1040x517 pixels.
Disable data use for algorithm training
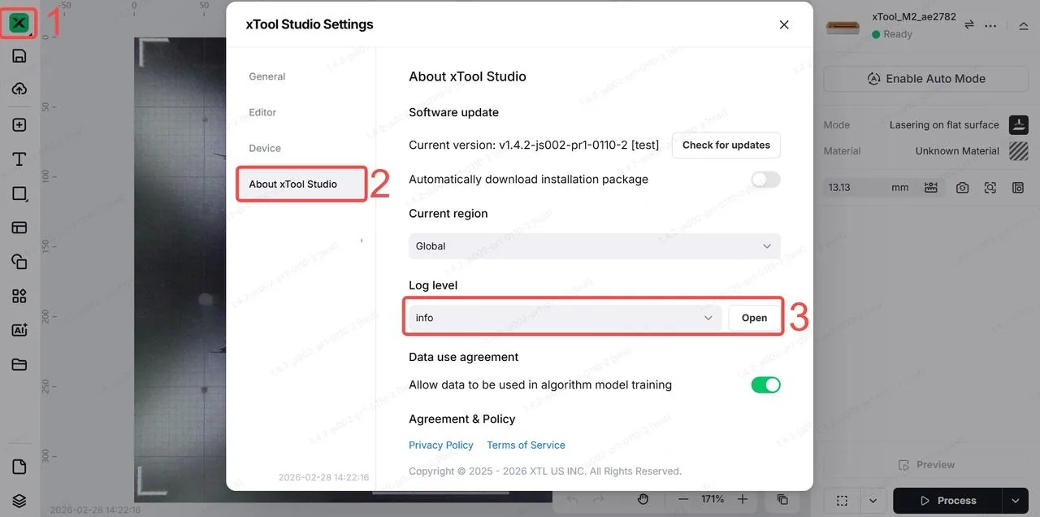coord(765,384)
